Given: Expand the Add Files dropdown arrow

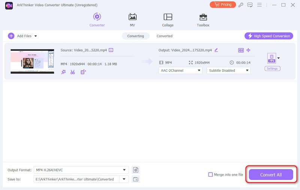Looking at the screenshot, I should pyautogui.click(x=36, y=36).
